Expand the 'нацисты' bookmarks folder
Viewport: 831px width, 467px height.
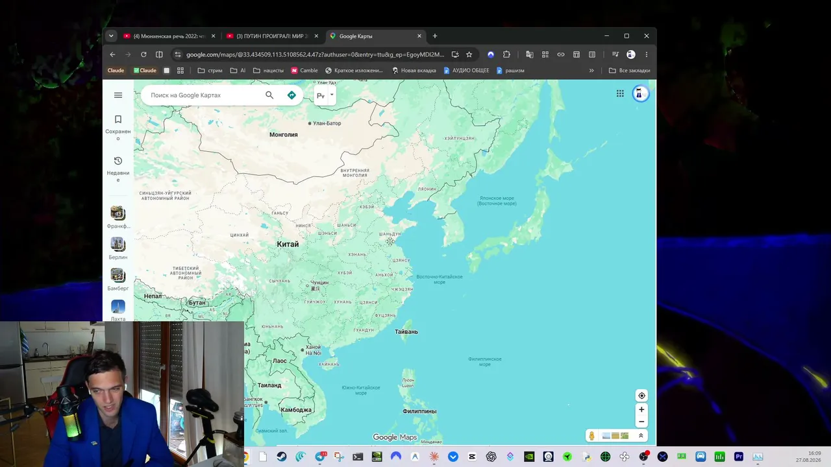tap(268, 71)
